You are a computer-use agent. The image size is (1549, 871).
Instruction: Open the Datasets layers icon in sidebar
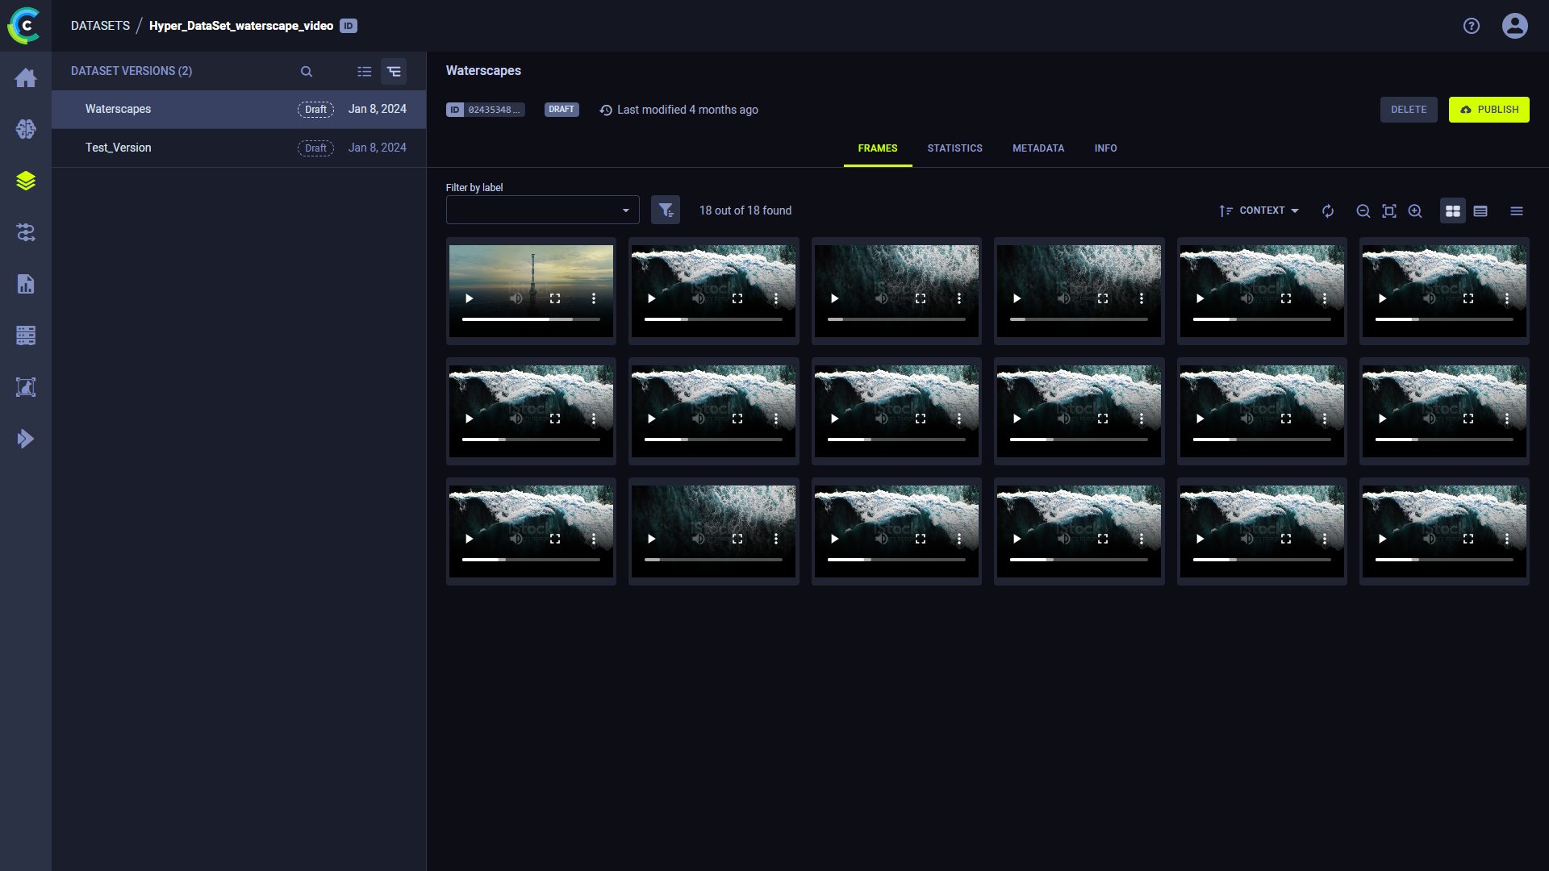point(26,181)
